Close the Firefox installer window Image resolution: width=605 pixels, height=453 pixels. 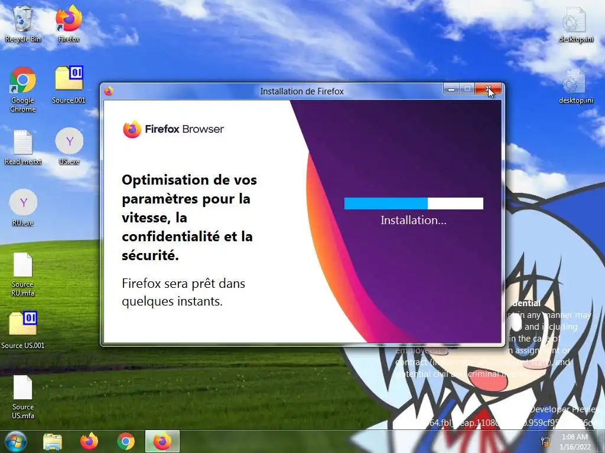click(488, 90)
